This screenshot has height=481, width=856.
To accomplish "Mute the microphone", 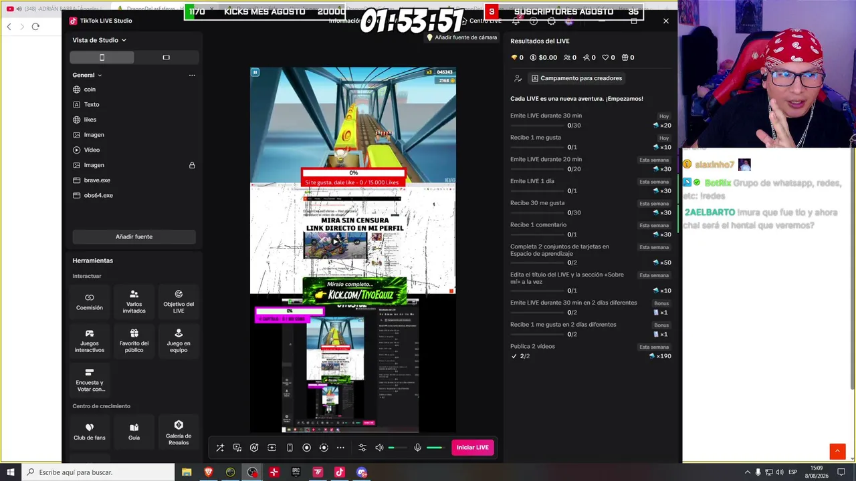I will [x=418, y=448].
